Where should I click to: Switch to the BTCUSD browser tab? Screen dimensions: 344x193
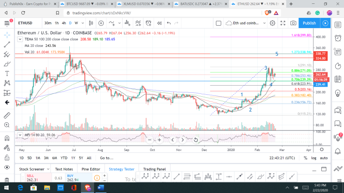pos(87,4)
